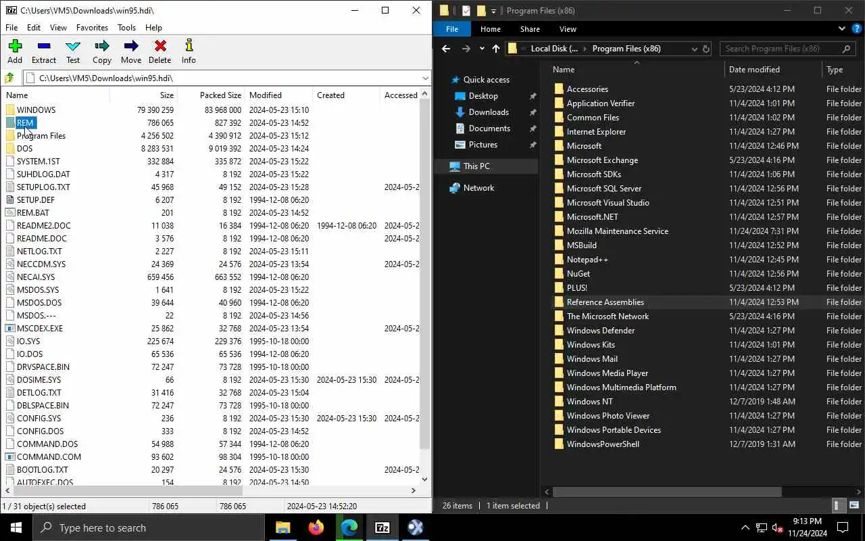Go up one folder level in File Explorer
This screenshot has height=541, width=865.
(496, 49)
